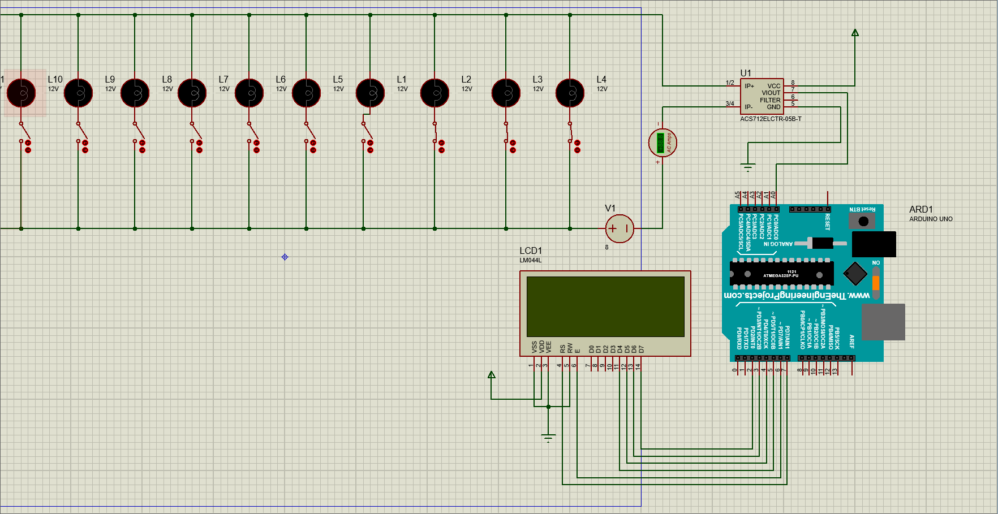Toggle the switch beneath lamp L2
Image resolution: width=998 pixels, height=514 pixels.
point(438,136)
